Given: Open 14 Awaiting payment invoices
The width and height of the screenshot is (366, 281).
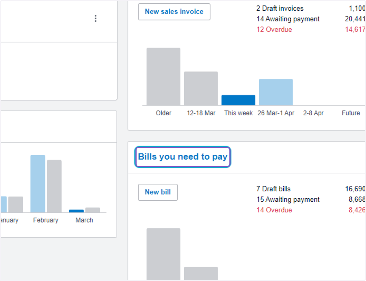Looking at the screenshot, I should tap(288, 19).
